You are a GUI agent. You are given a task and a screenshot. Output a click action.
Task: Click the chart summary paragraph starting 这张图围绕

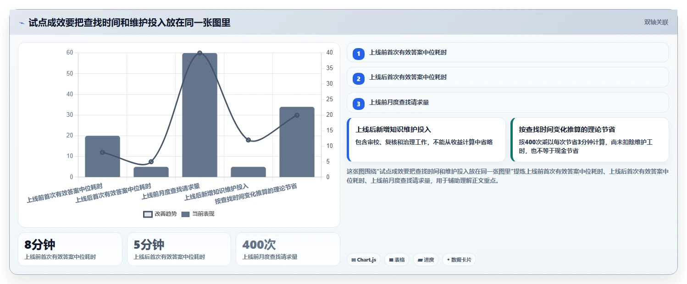click(508, 176)
